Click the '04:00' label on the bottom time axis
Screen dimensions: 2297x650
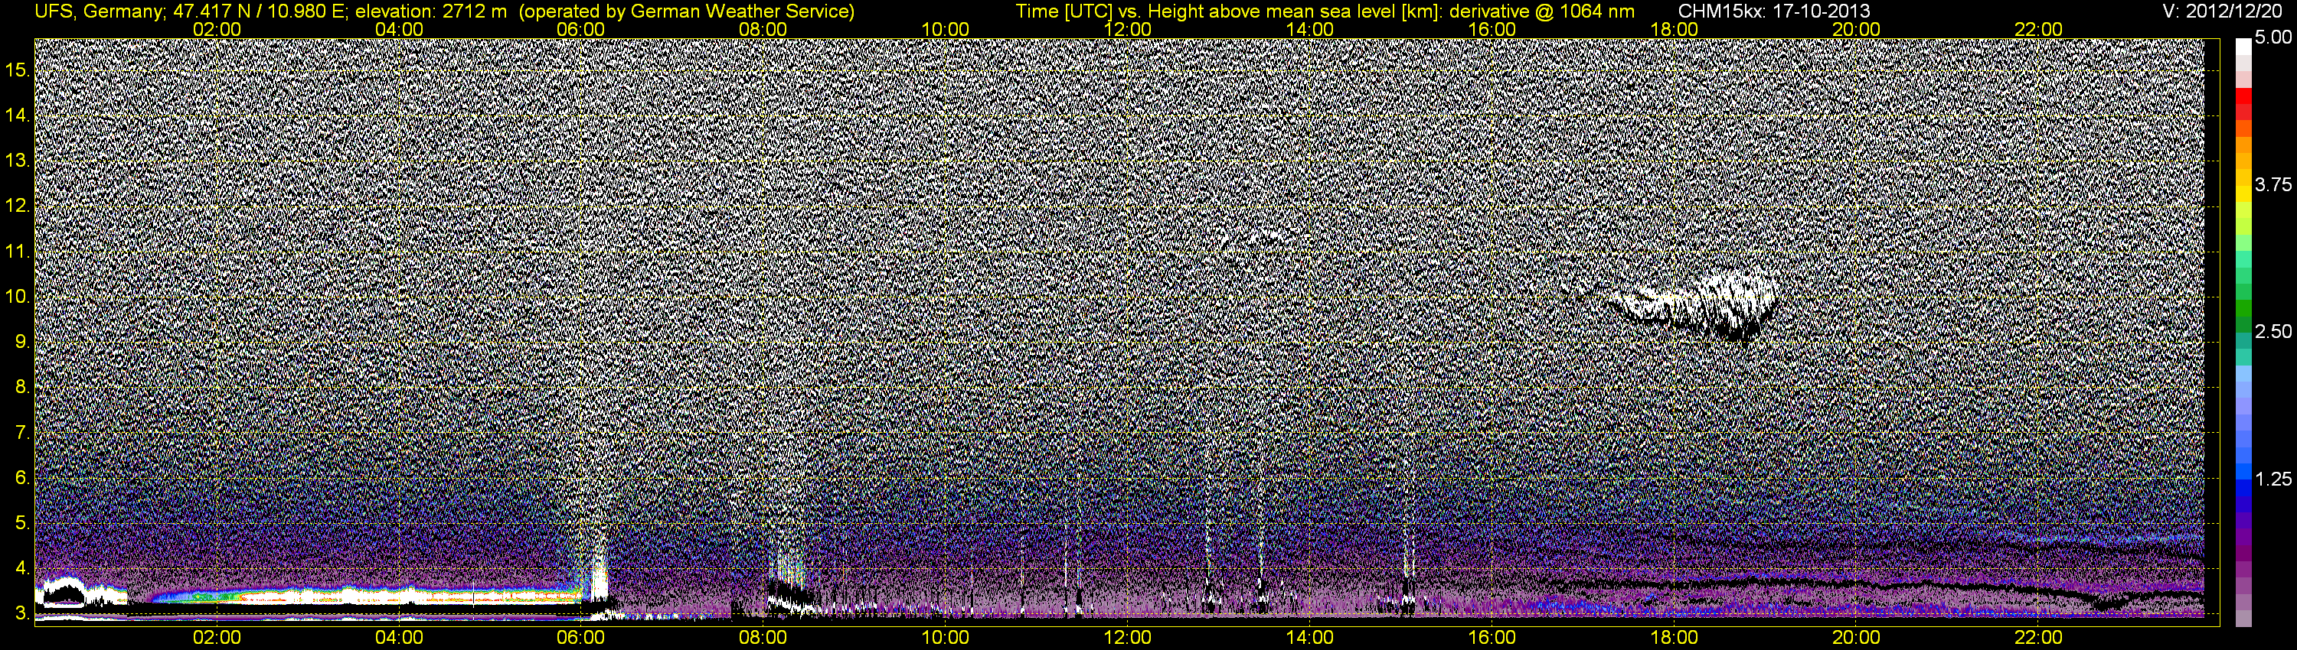[x=399, y=638]
